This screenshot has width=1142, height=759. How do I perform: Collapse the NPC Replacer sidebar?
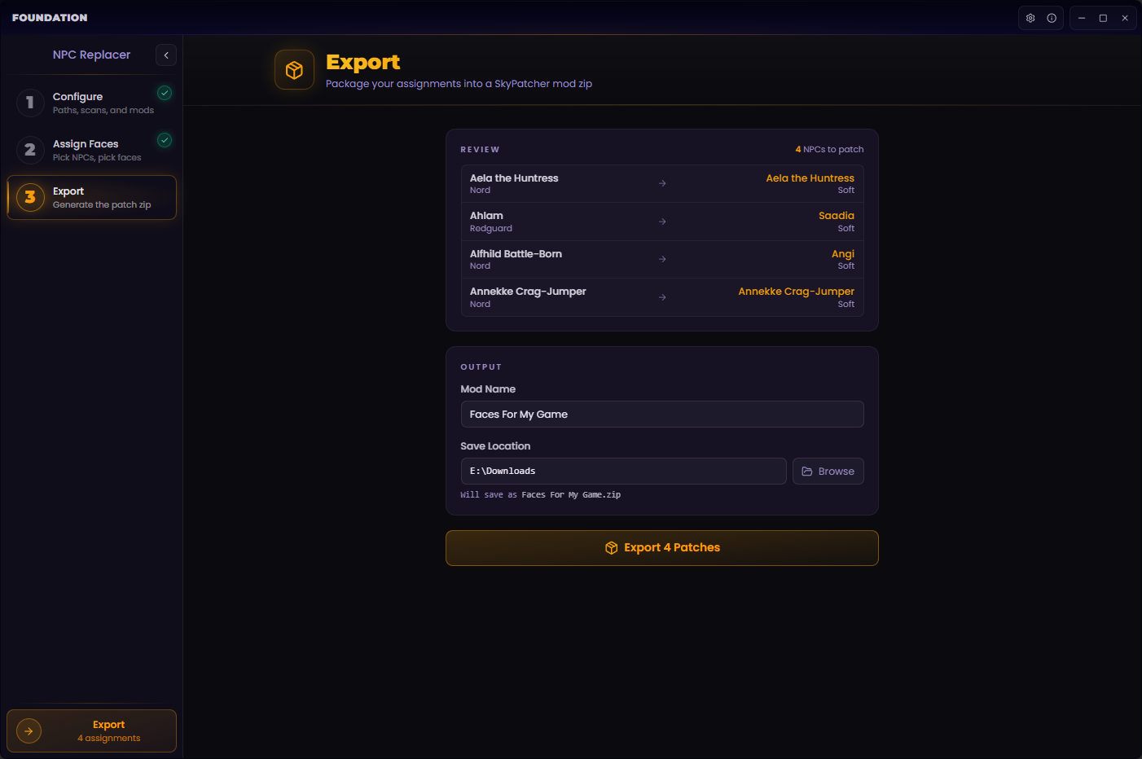166,55
